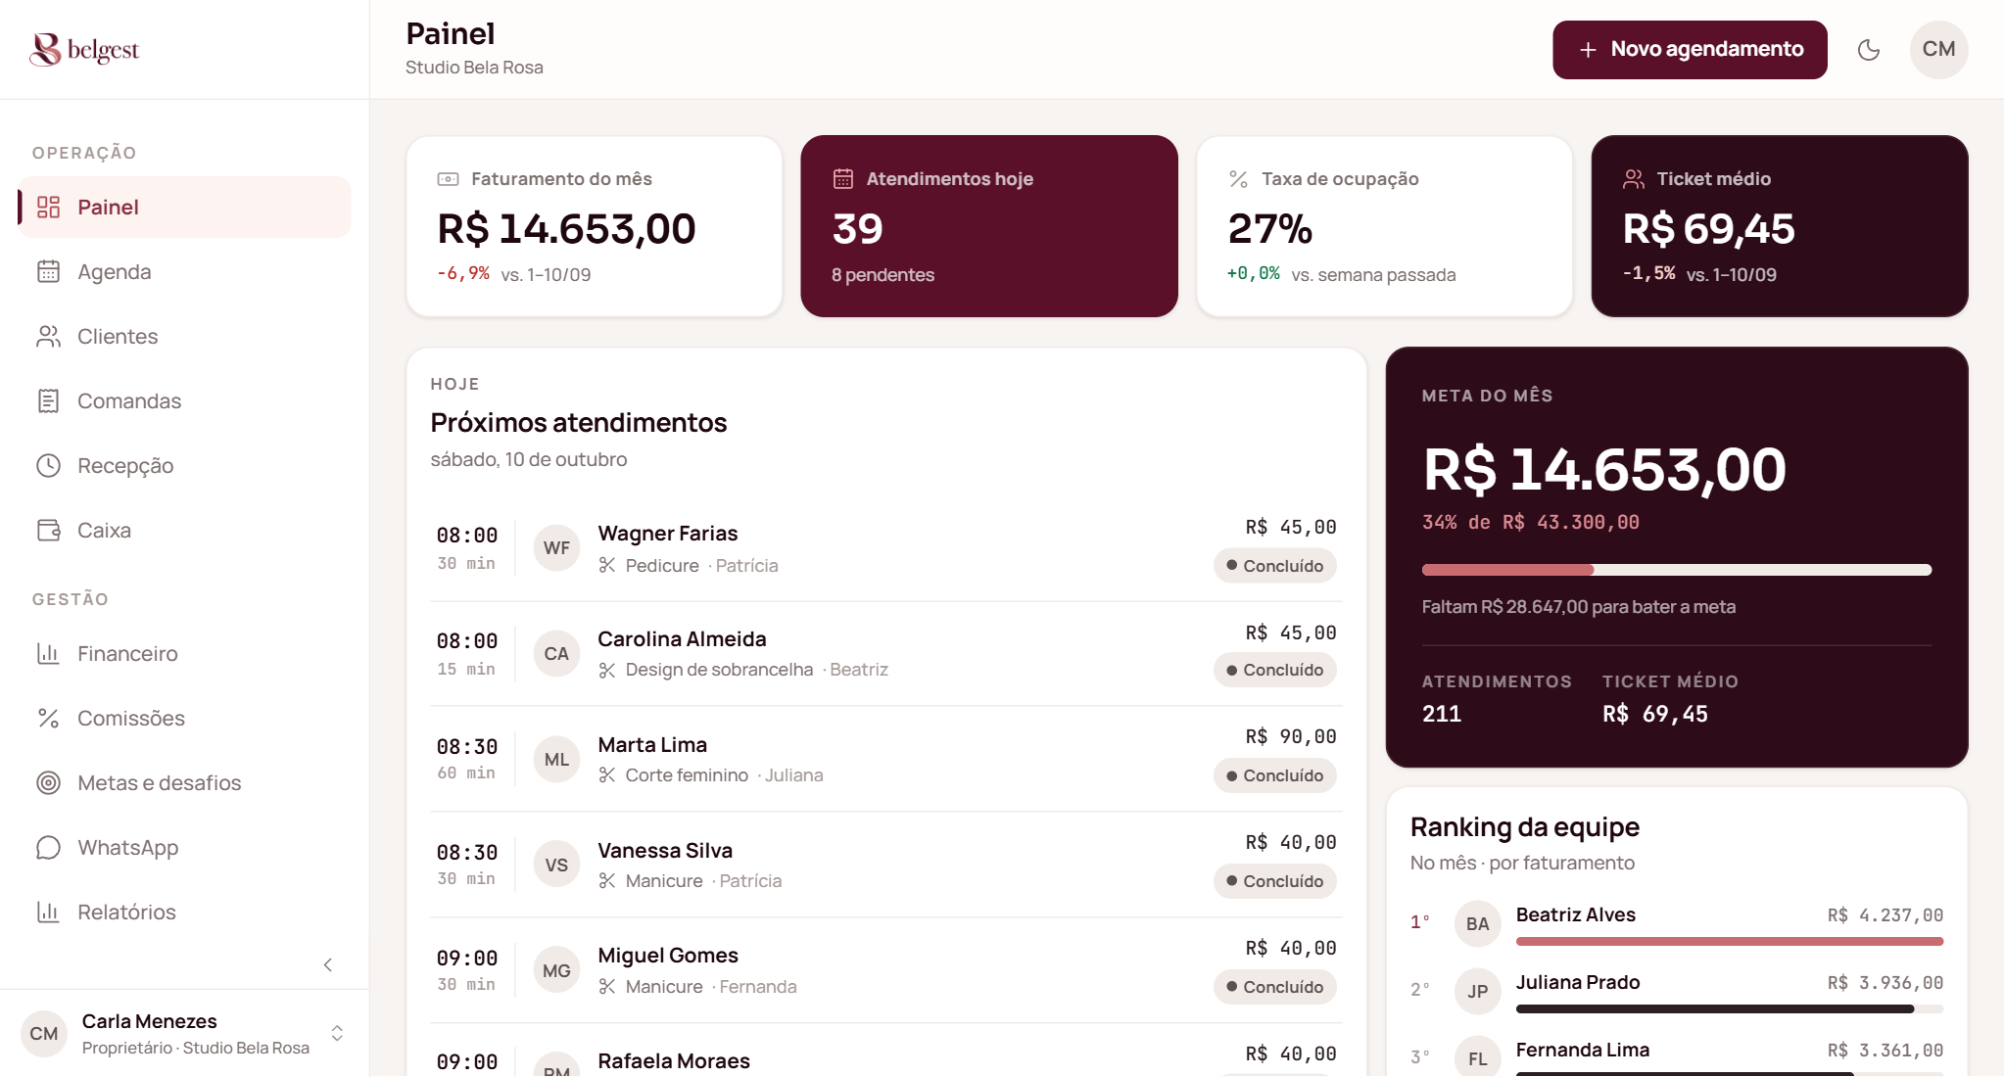The image size is (2004, 1077).
Task: Toggle dark mode with the moon icon
Action: click(1869, 49)
